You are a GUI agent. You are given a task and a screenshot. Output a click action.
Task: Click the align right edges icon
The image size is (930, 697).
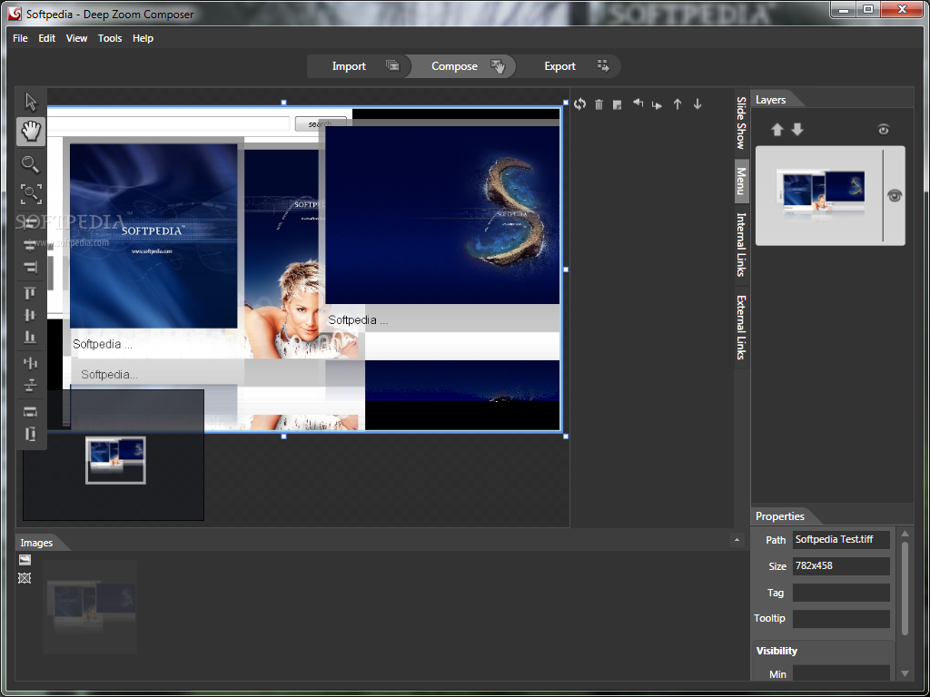(x=30, y=267)
